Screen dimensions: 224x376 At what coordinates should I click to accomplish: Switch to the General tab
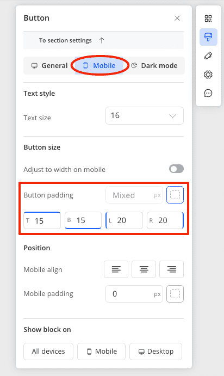coord(49,65)
